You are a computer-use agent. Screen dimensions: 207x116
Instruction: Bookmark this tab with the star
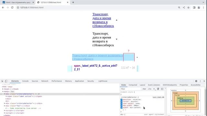[188, 7]
